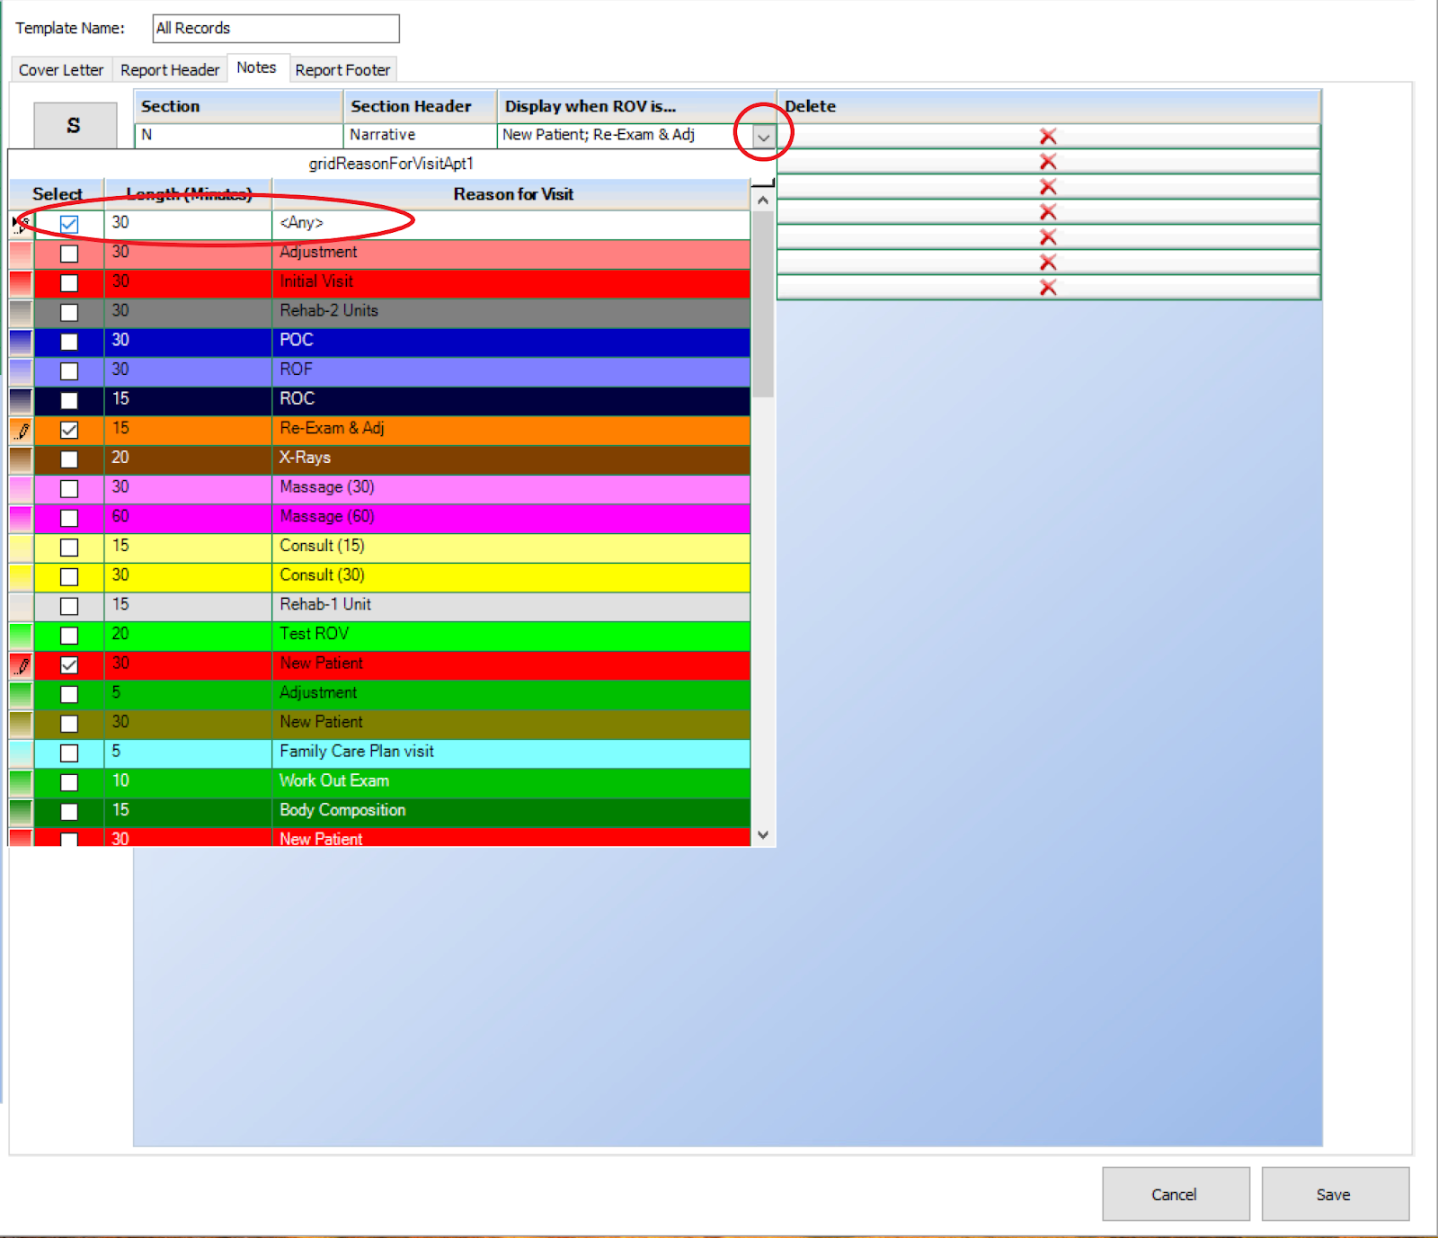1438x1238 pixels.
Task: Enable the Massage (60) checkbox
Action: pyautogui.click(x=69, y=518)
